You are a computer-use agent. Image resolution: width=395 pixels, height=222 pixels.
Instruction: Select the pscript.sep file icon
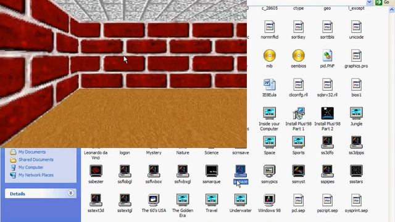[327, 200]
